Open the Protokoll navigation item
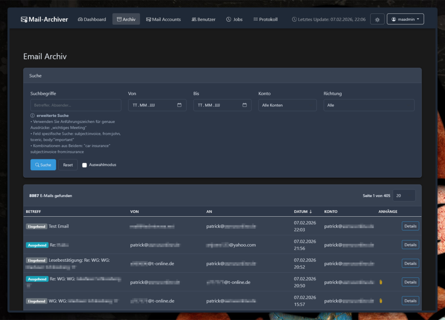 pyautogui.click(x=266, y=20)
